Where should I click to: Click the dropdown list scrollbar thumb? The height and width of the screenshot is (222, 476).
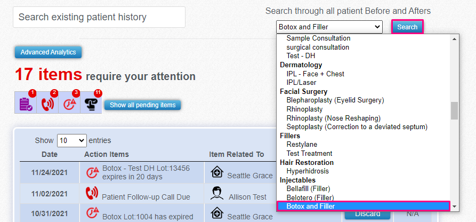coord(454,111)
